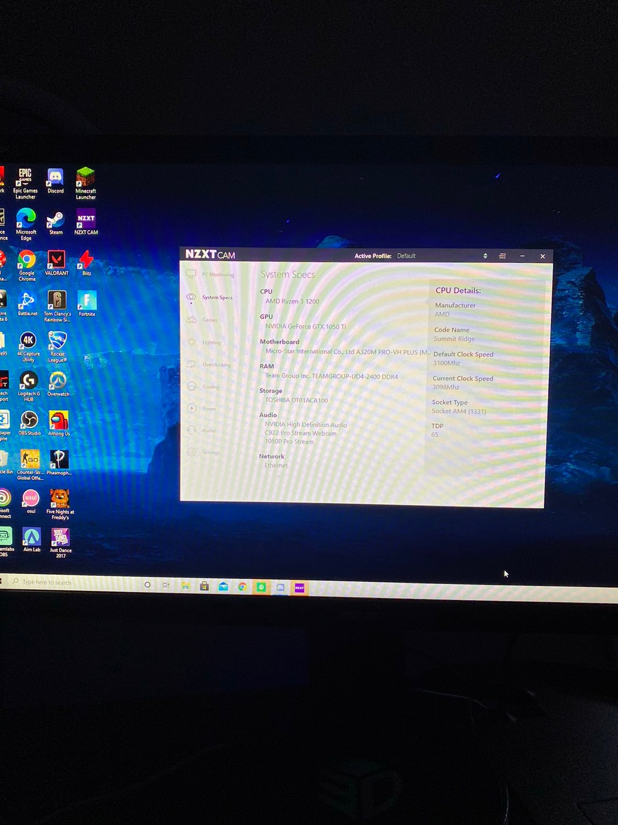Open Just Dance 2017 desktop icon

[x=60, y=543]
